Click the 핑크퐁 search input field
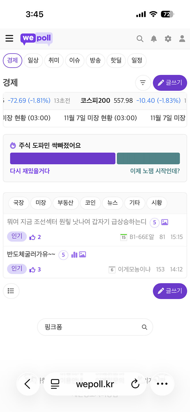Viewport: 190px width, 412px height. pyautogui.click(x=86, y=327)
